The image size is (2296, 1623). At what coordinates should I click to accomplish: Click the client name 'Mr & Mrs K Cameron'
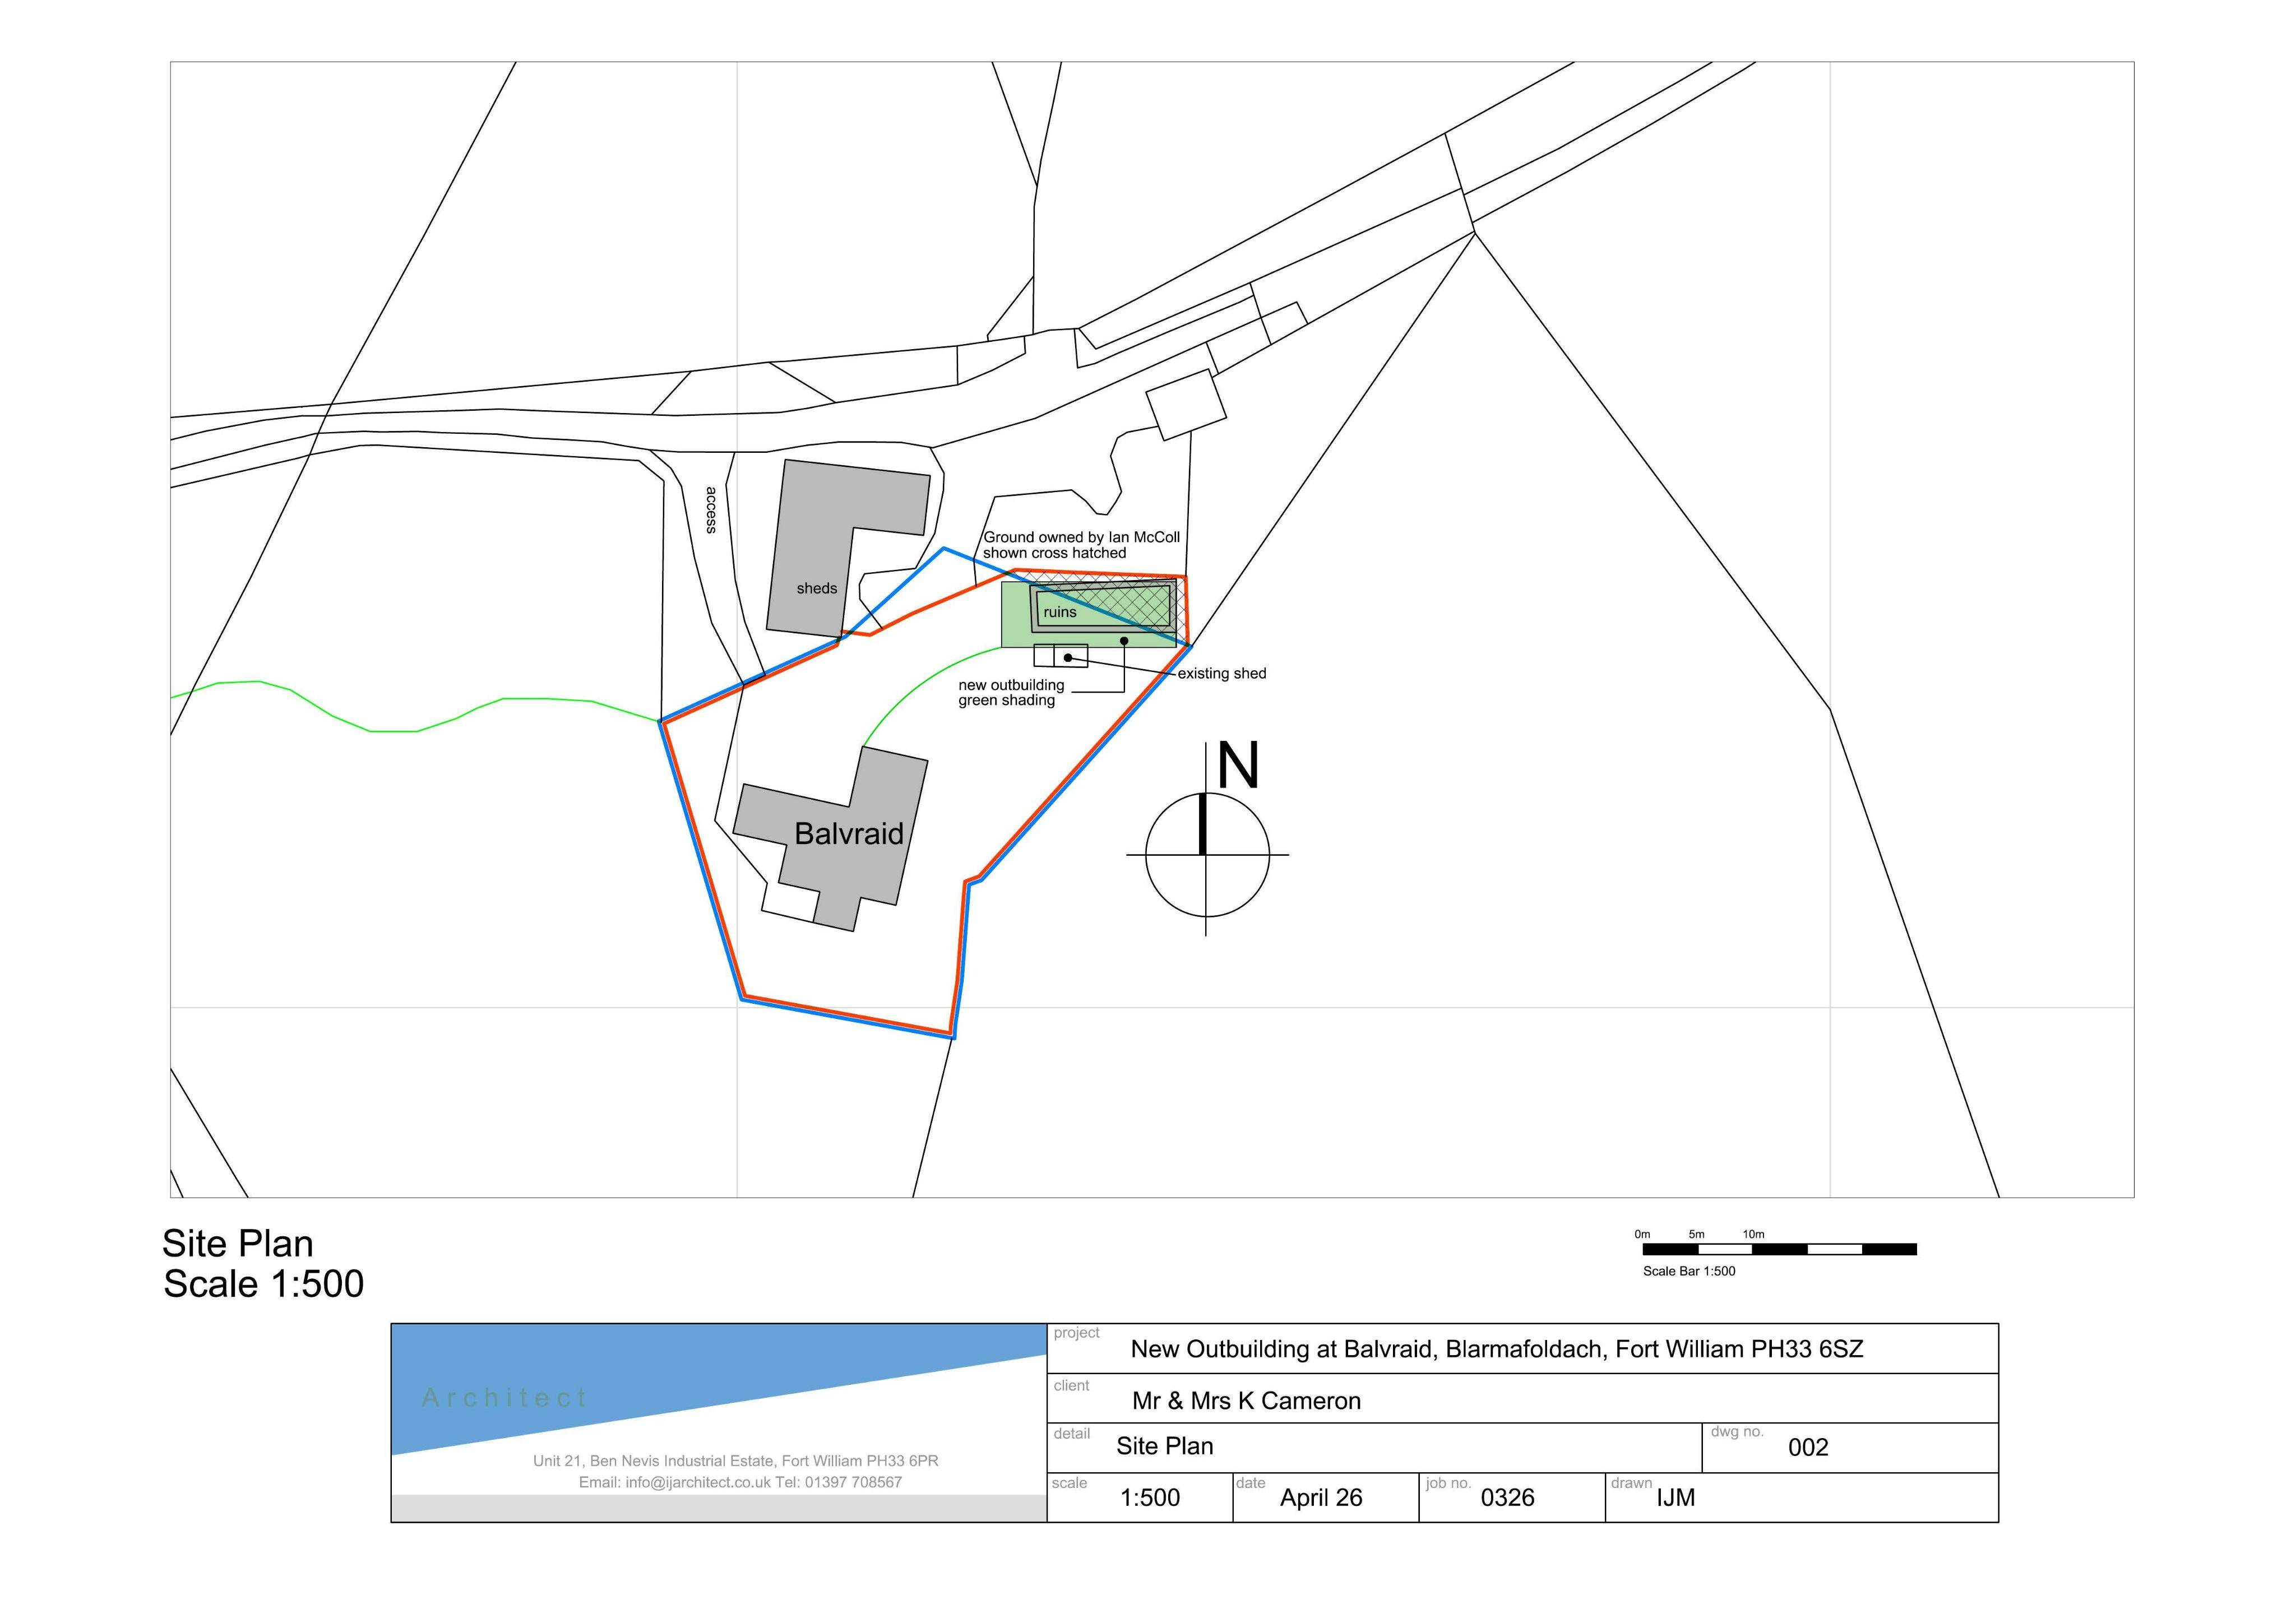tap(1246, 1401)
